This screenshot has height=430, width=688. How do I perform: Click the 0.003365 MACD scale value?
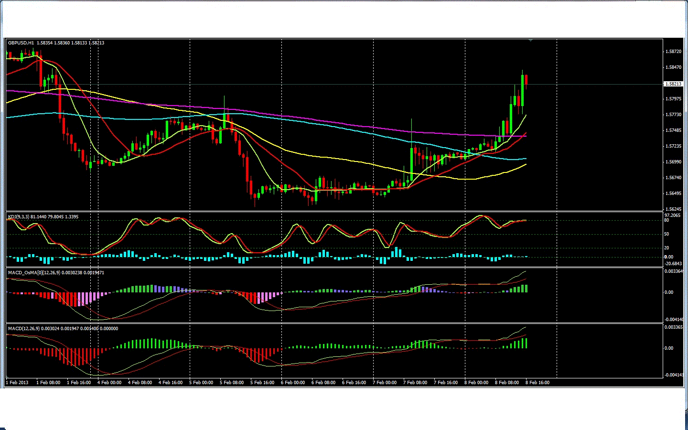[675, 327]
